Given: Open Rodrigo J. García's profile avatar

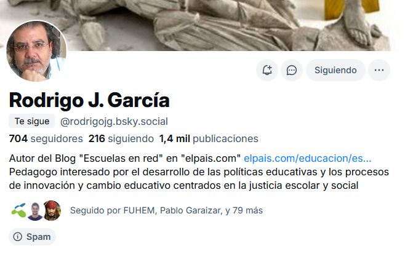Looking at the screenshot, I should point(36,51).
